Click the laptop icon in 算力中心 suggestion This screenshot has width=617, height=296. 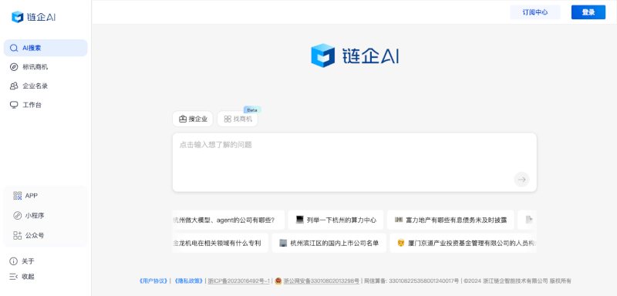coord(300,220)
